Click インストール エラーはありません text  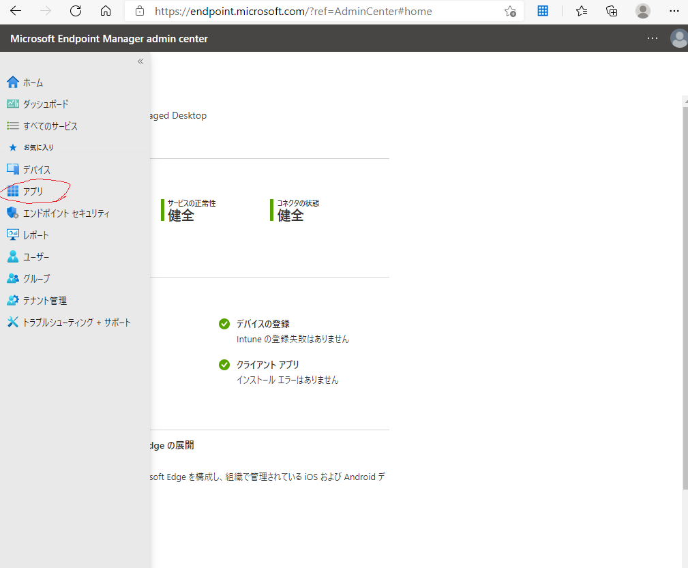pos(287,380)
